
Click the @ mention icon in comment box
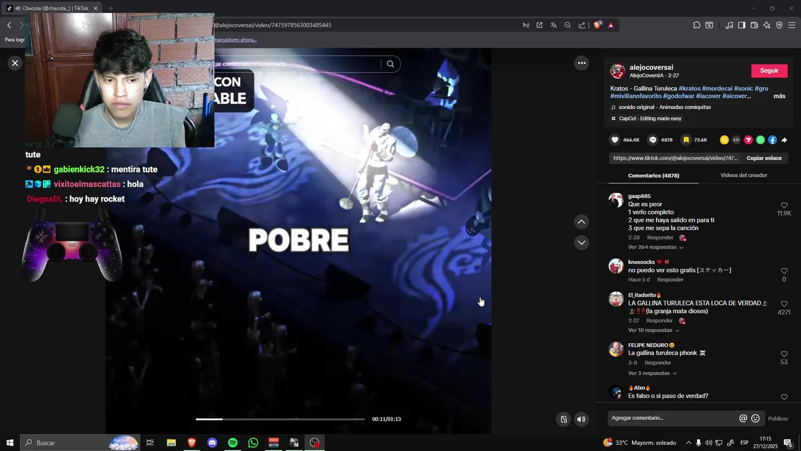click(x=743, y=418)
